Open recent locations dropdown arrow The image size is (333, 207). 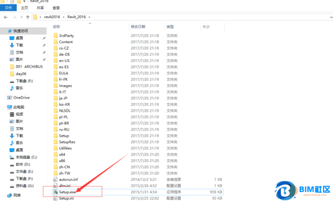coord(22,17)
